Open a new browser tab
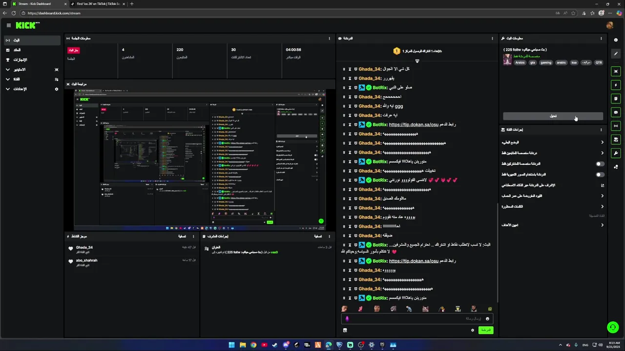The image size is (625, 351). (x=131, y=4)
